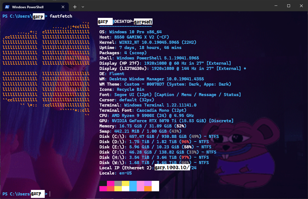308x199 pixels.
Task: Maximize the Windows Terminal window
Action: 289,6
